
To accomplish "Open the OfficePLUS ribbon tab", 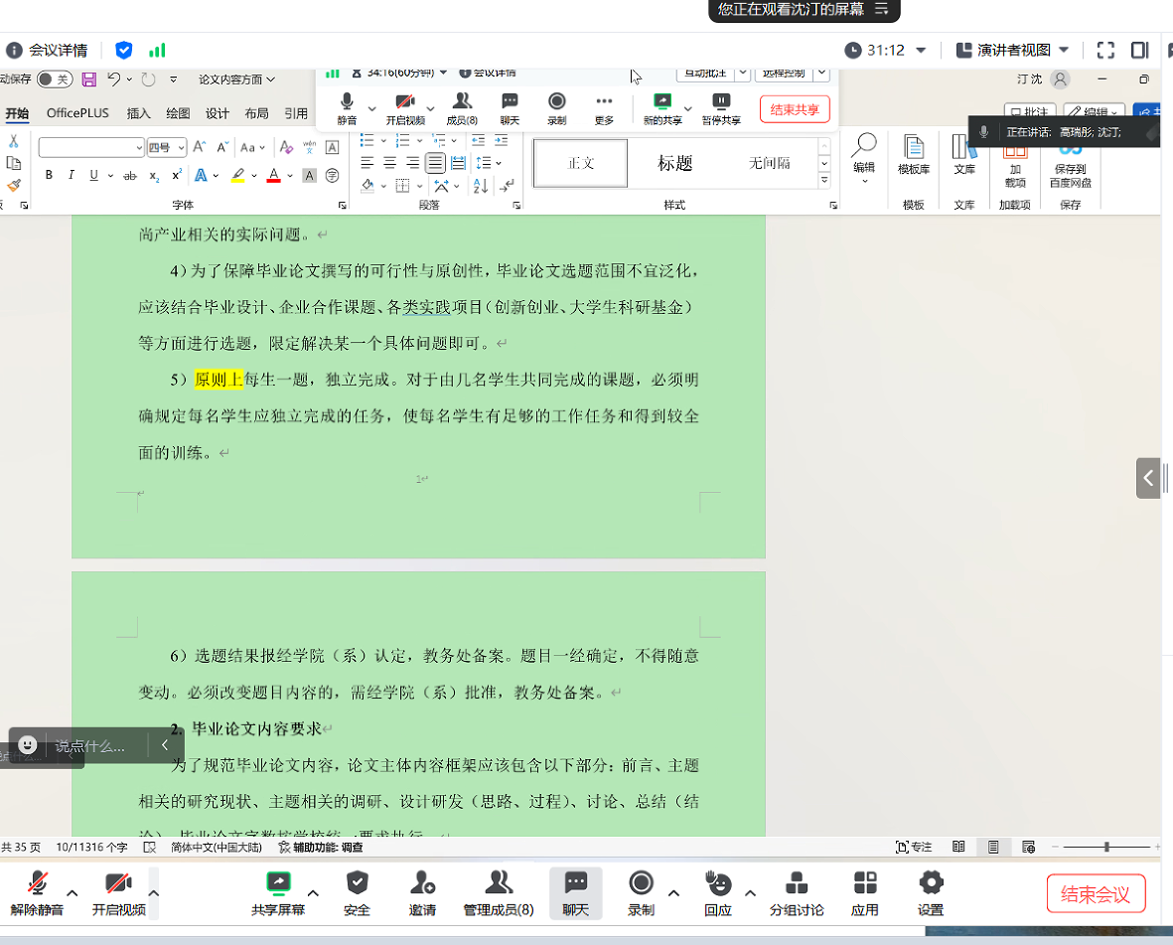I will pos(77,113).
